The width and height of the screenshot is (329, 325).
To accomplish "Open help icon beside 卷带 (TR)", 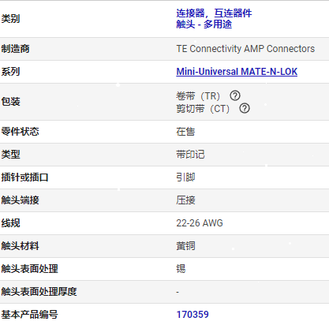I will [235, 95].
